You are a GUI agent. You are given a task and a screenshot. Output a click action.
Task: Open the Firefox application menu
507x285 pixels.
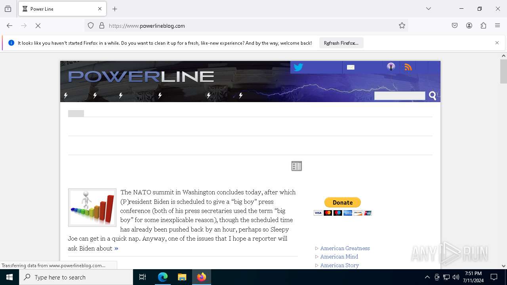(x=497, y=26)
